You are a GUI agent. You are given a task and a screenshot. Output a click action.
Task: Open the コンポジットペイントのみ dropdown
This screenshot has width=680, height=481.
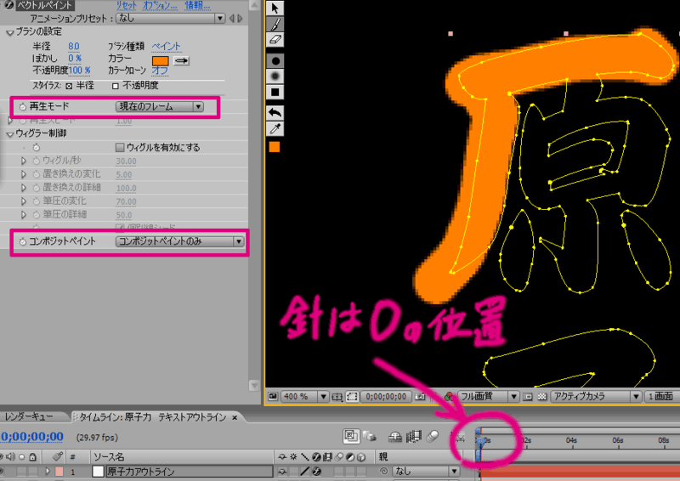tap(179, 241)
